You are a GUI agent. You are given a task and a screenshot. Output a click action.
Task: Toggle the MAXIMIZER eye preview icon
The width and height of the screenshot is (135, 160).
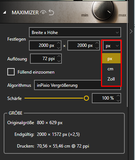[x=43, y=12]
